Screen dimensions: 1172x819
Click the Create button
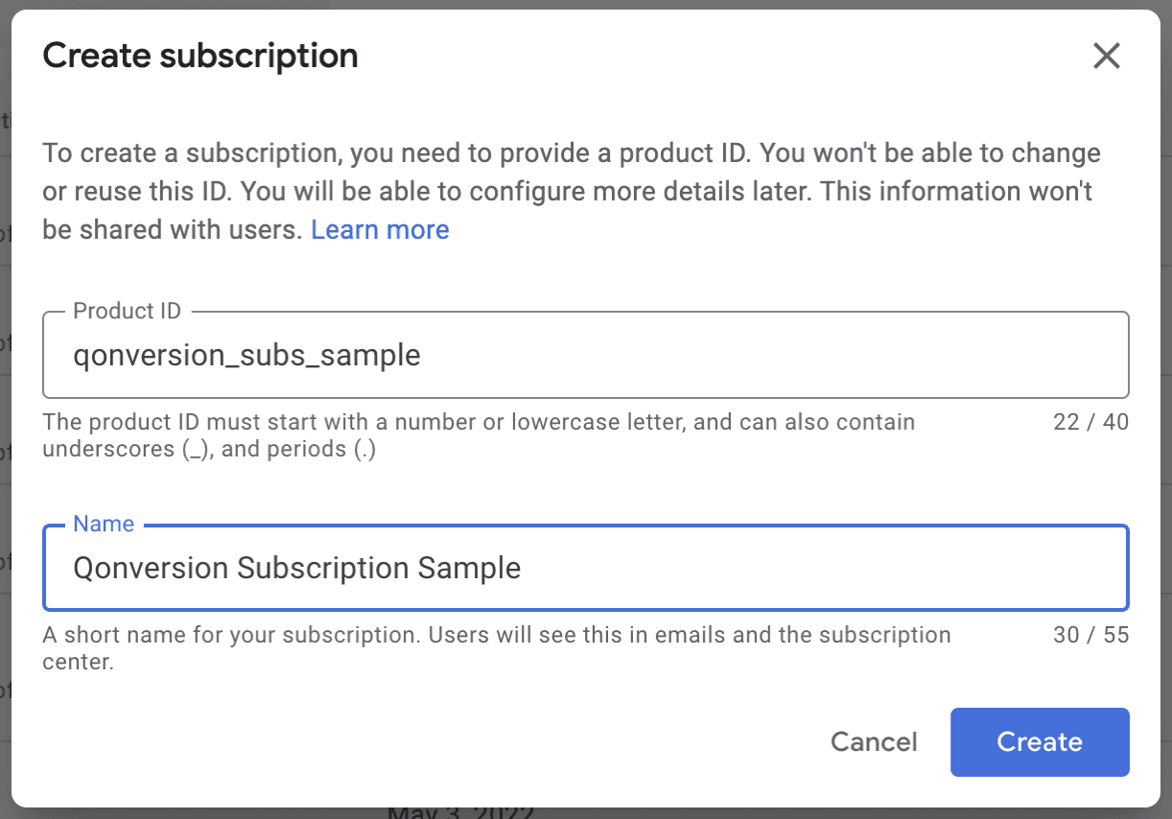pyautogui.click(x=1040, y=741)
